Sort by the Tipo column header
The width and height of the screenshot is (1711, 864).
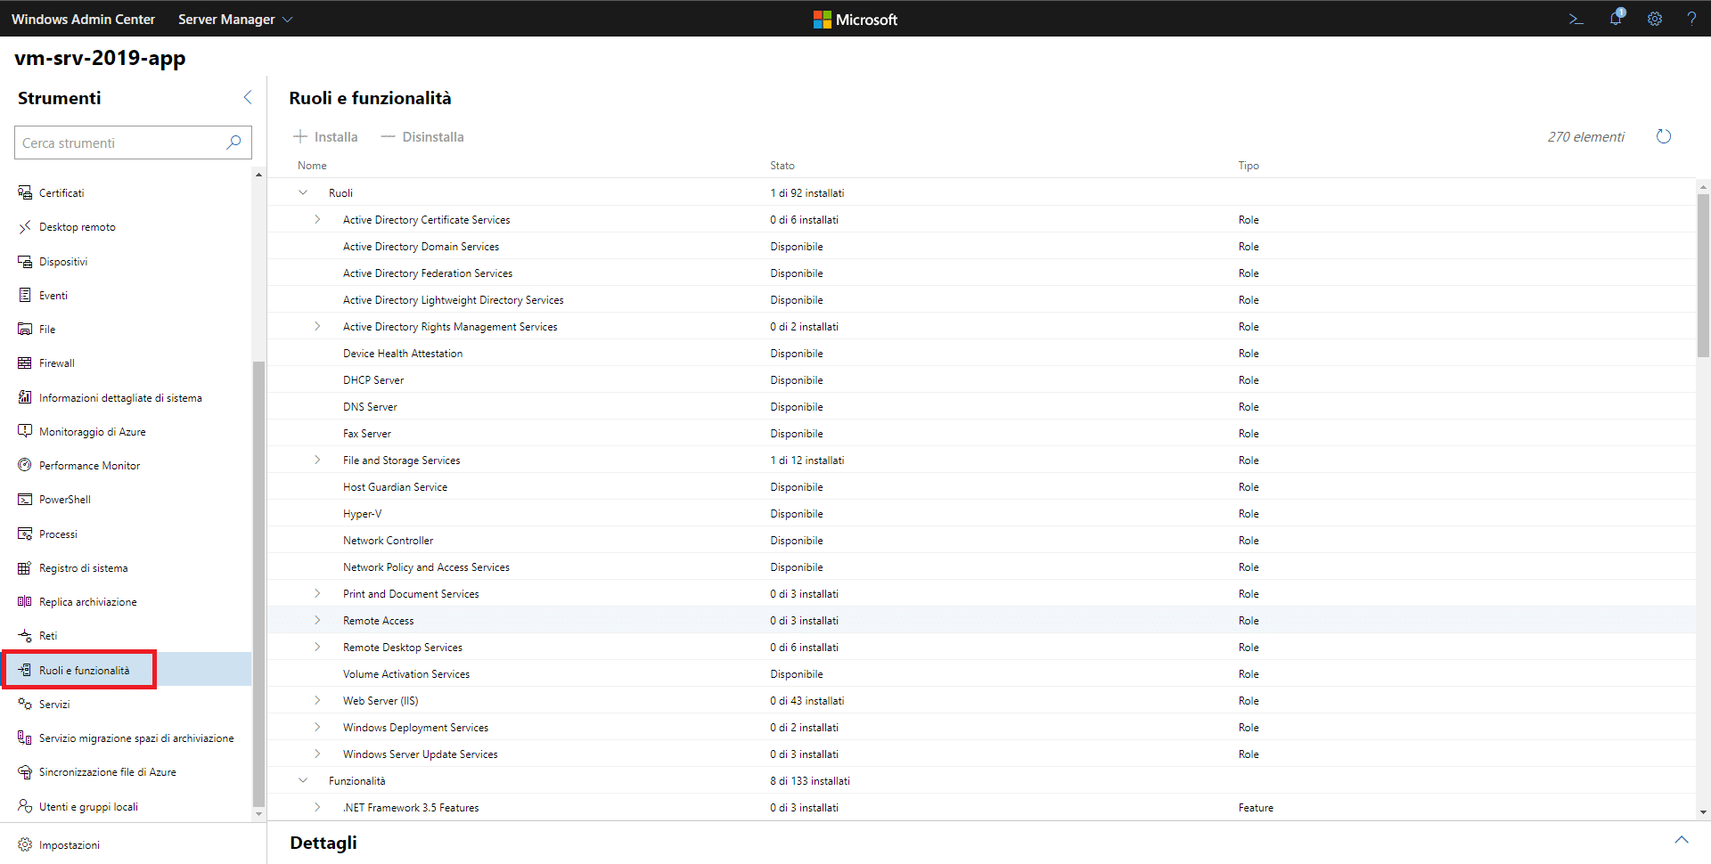point(1248,166)
